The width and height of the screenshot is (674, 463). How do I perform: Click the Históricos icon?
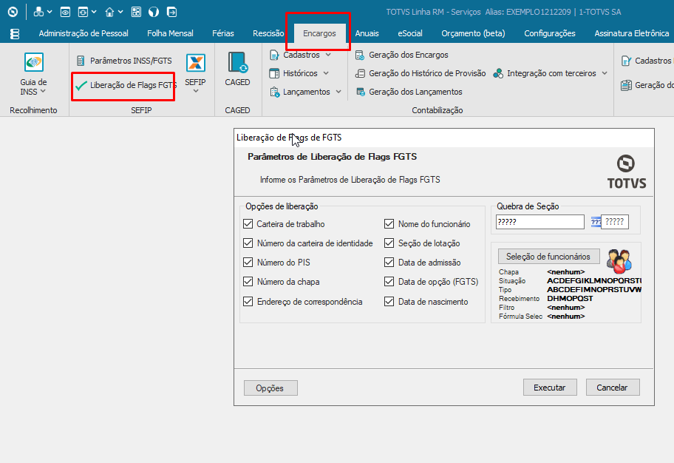[274, 73]
